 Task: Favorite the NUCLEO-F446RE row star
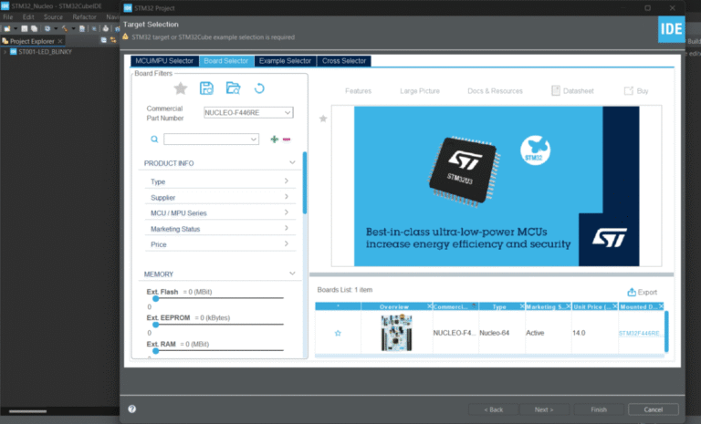tap(338, 334)
